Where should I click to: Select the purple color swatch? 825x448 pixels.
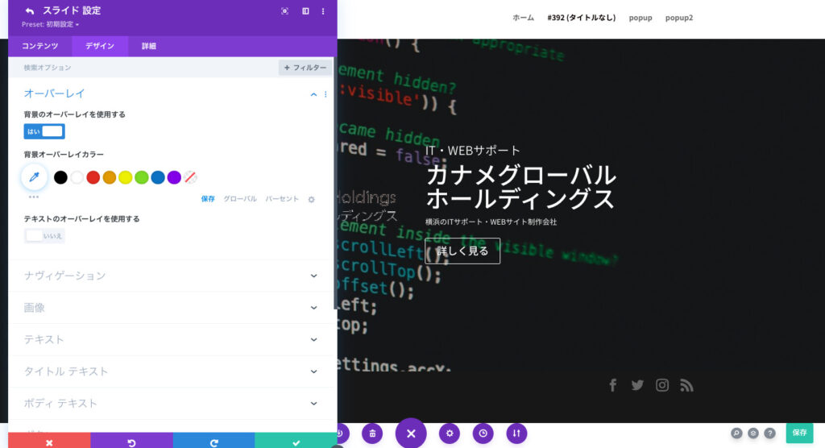[x=174, y=177]
